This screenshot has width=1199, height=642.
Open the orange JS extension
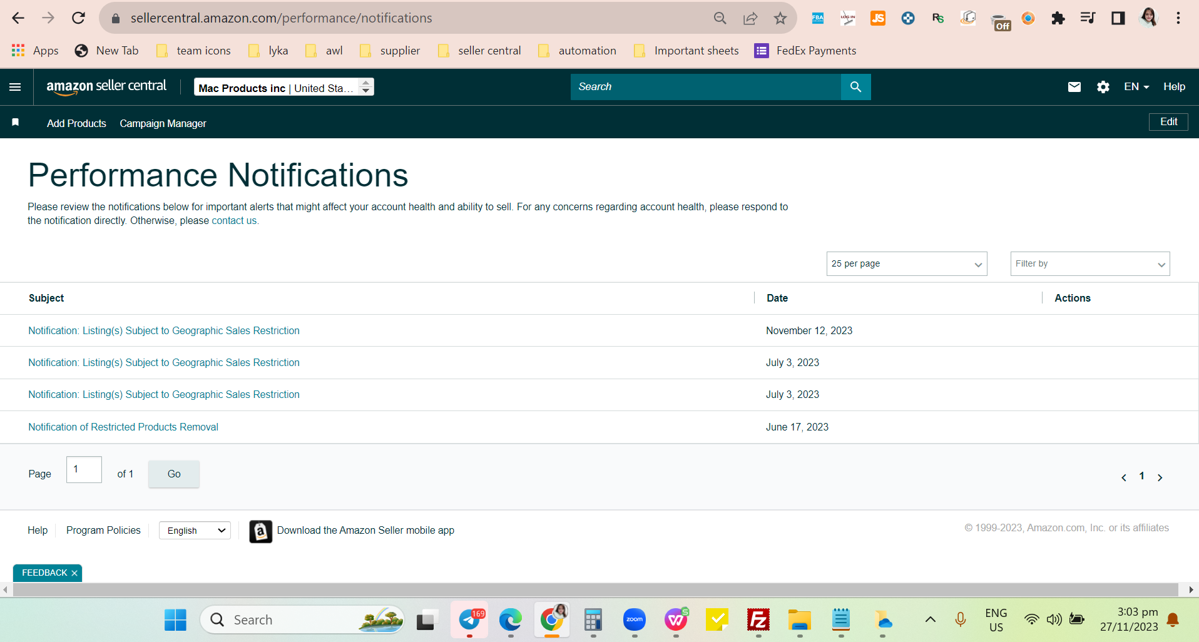(878, 18)
